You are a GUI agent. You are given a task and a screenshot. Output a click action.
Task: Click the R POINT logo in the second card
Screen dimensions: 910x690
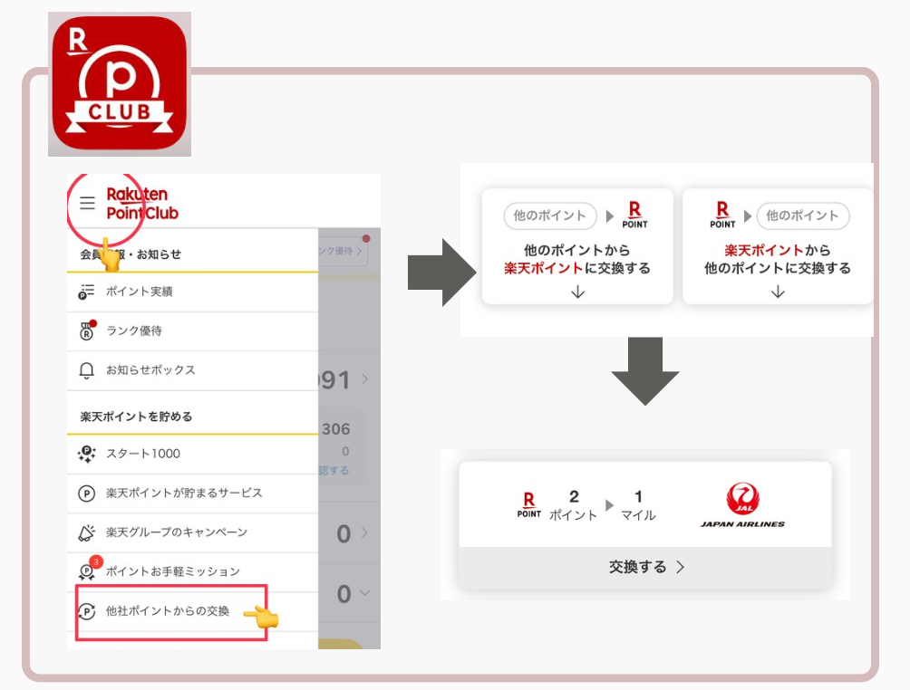point(722,215)
